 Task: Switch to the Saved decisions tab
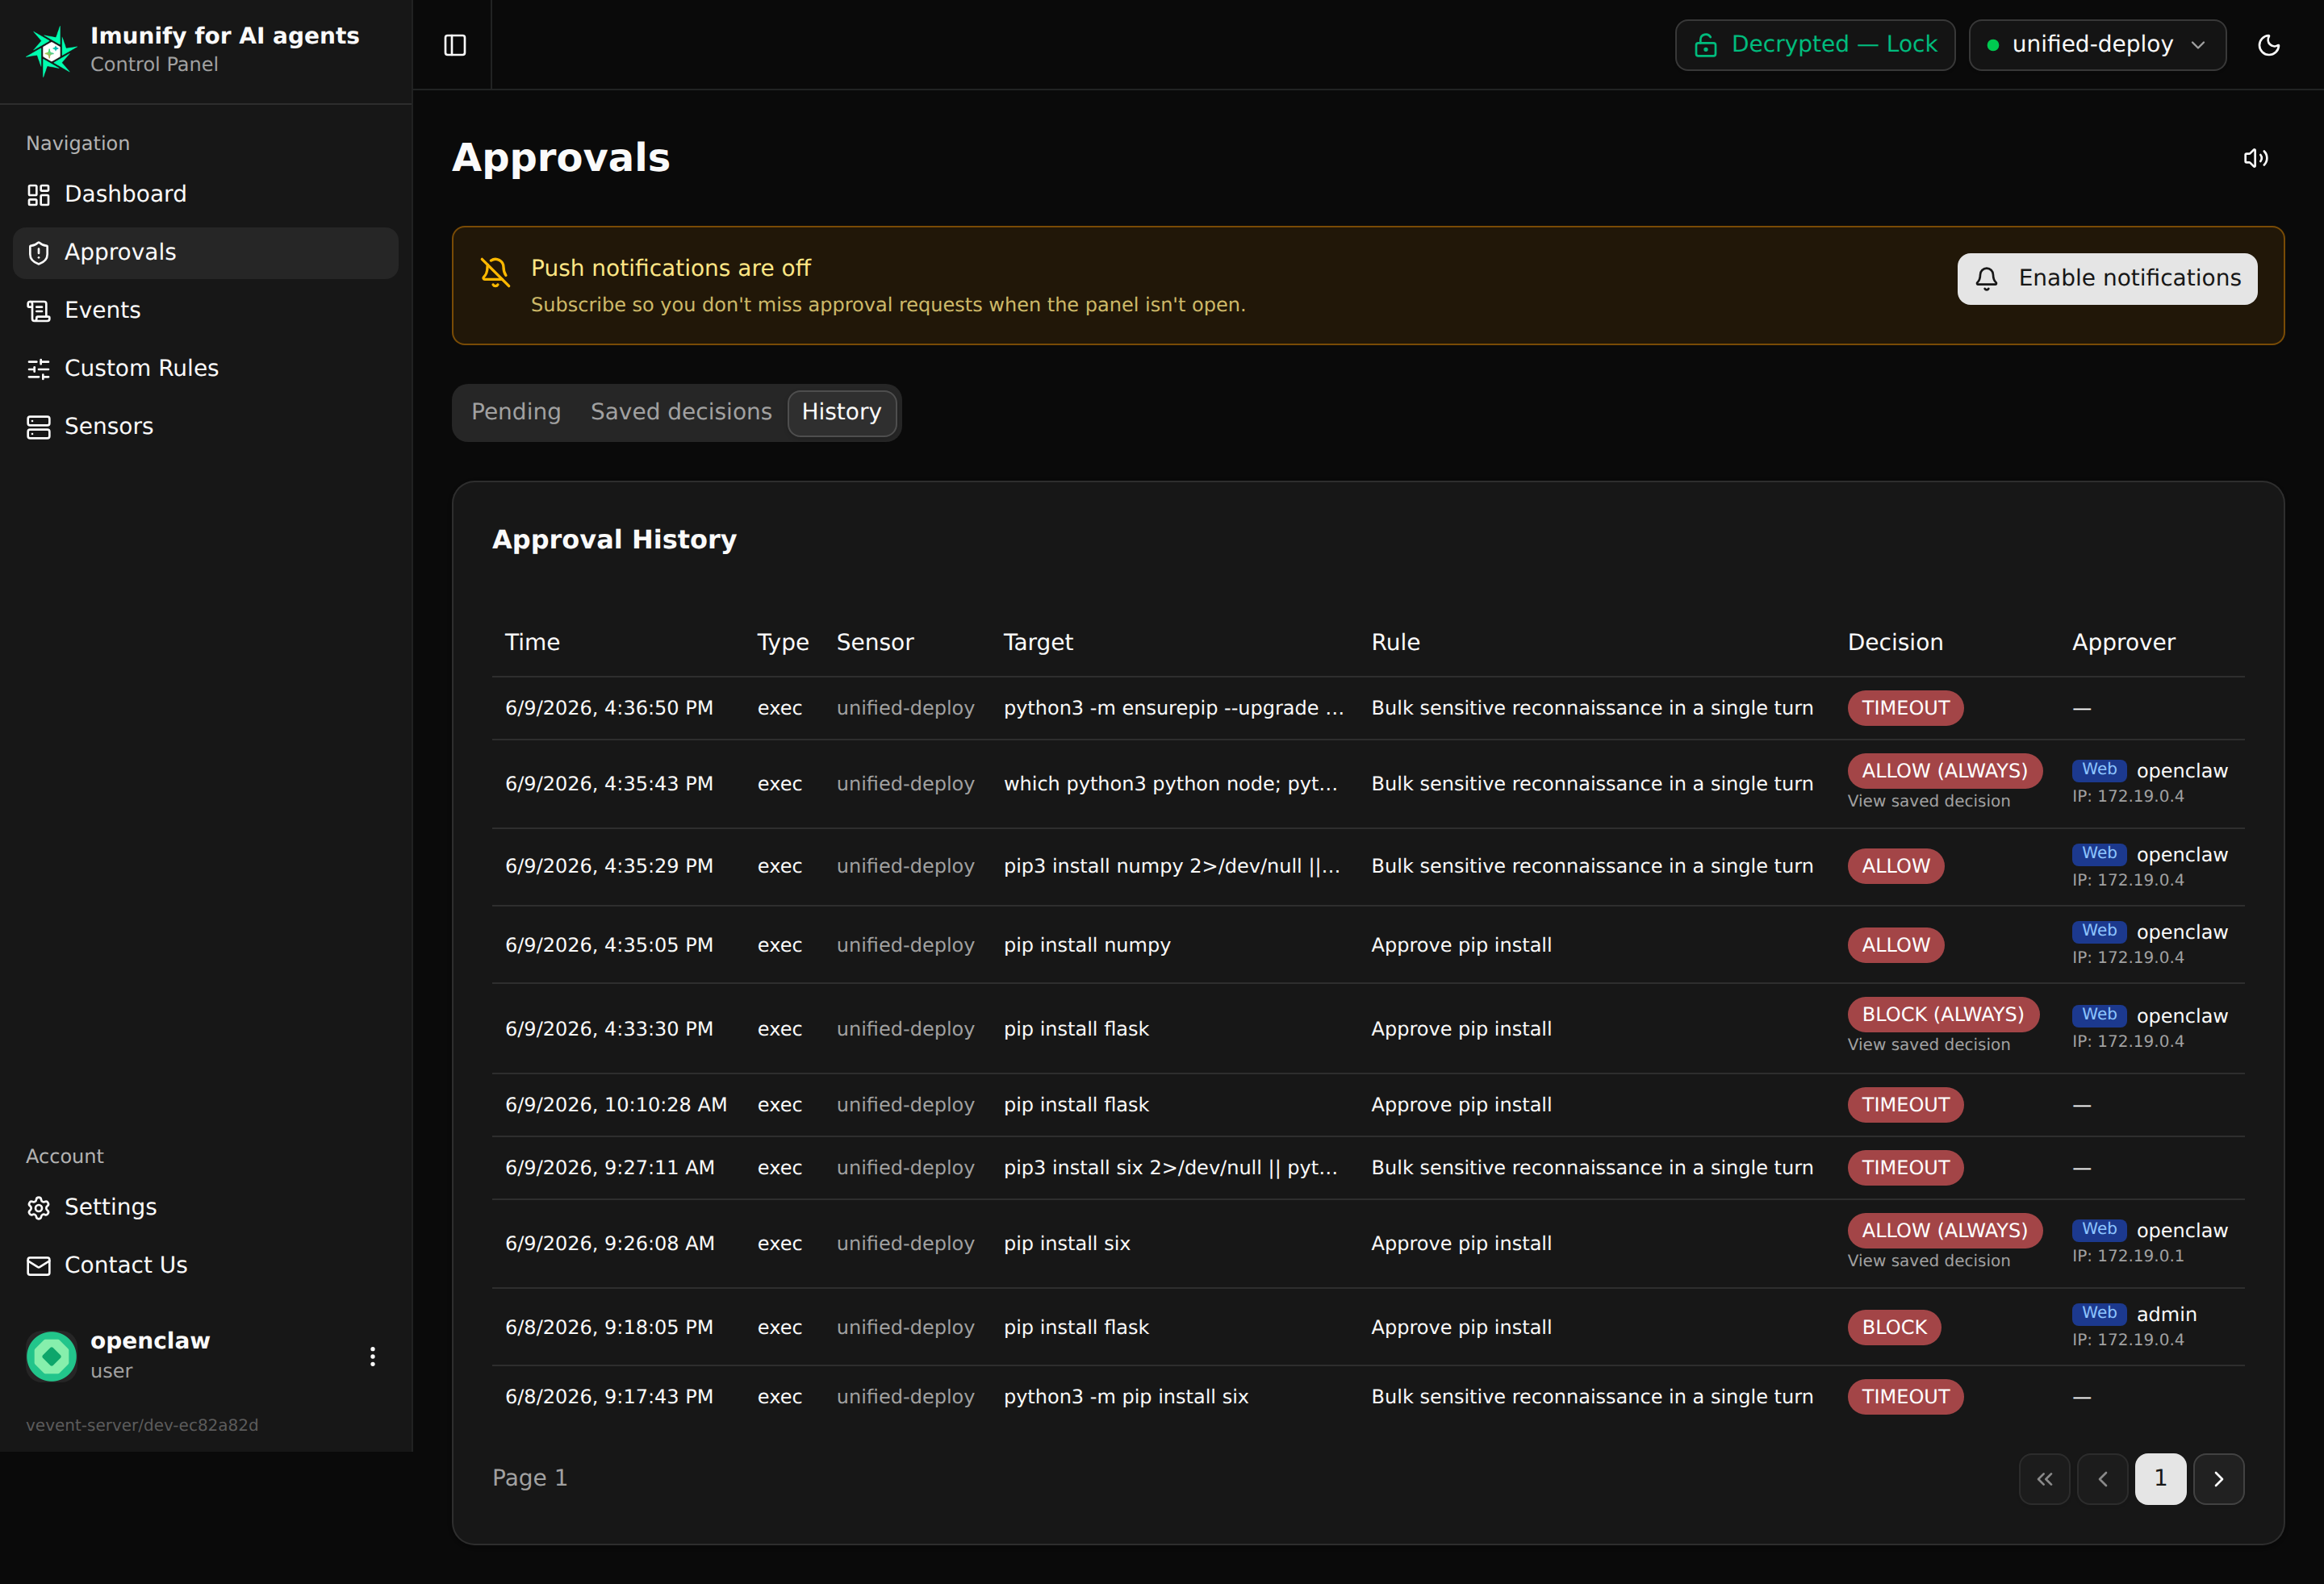681,412
